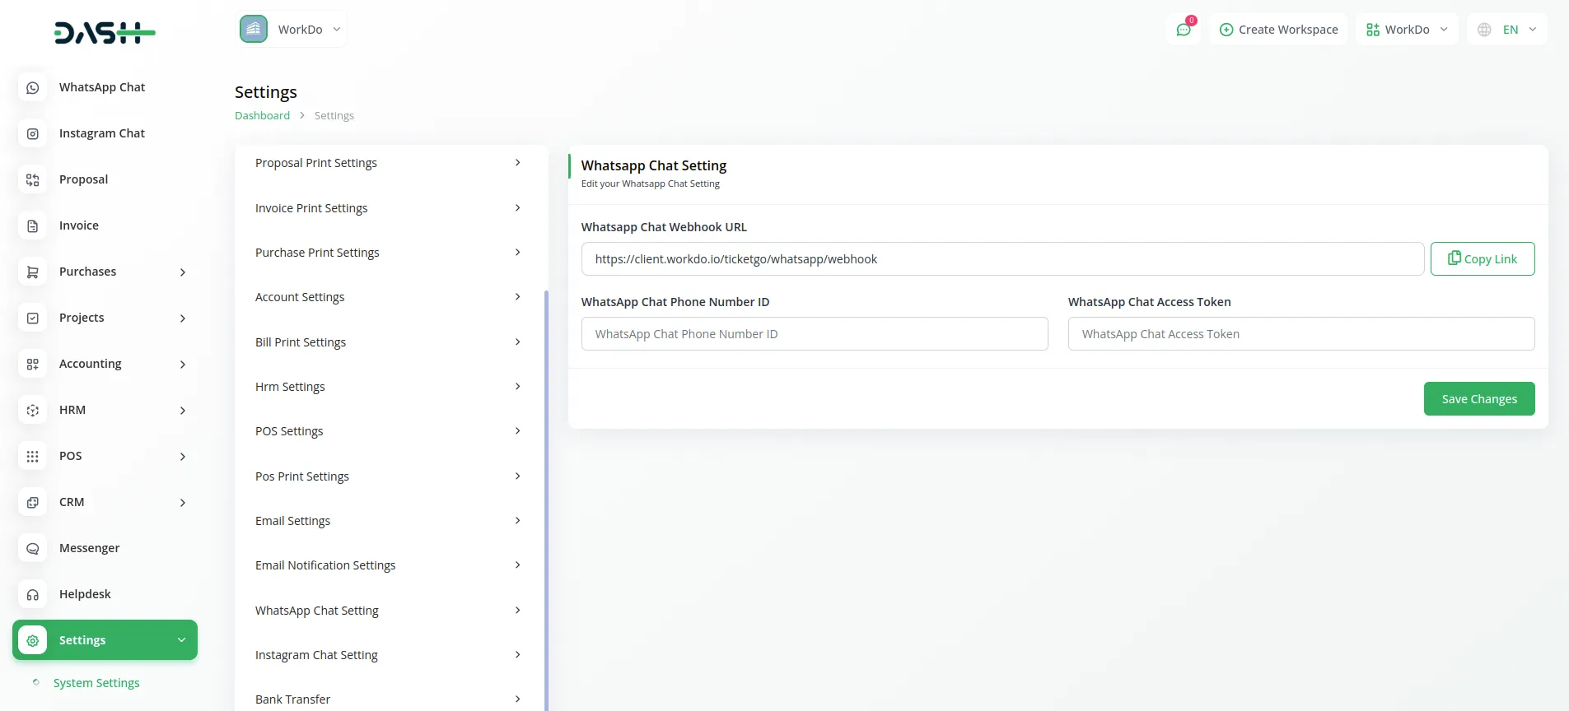The image size is (1569, 711).
Task: Open the EN language dropdown
Action: coord(1507,30)
